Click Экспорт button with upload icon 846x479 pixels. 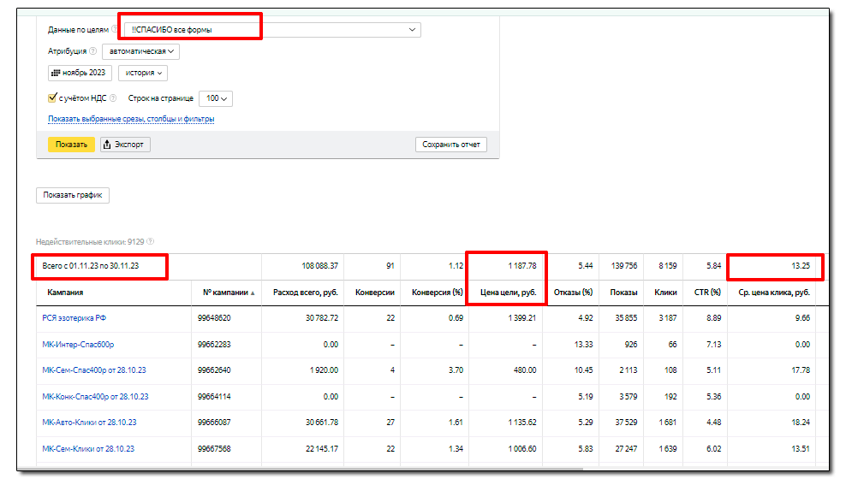point(125,145)
